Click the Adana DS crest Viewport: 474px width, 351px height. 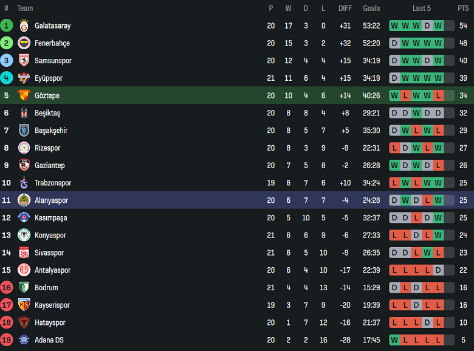24,340
